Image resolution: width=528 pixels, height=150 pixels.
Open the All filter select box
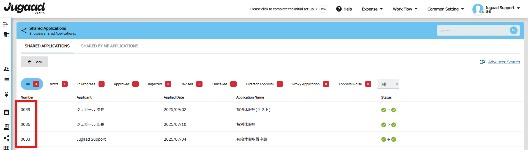pyautogui.click(x=388, y=84)
